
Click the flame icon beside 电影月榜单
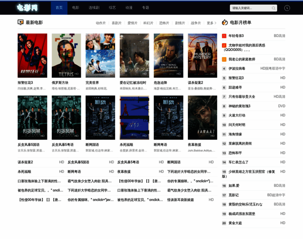225,22
